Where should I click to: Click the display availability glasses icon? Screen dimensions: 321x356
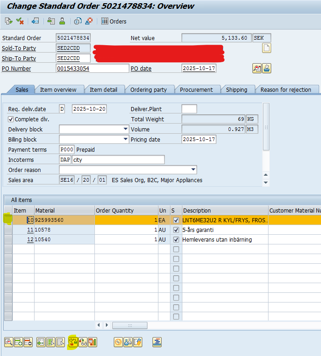[x=83, y=342]
